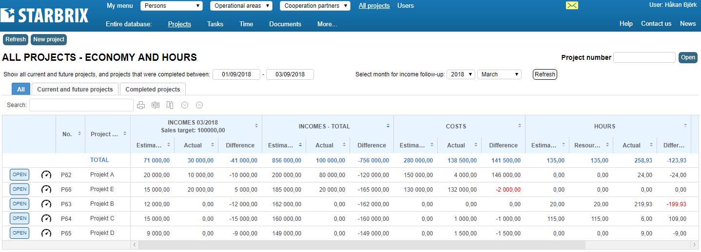Expand the Cooperation partners dropdown
The width and height of the screenshot is (701, 252).
pyautogui.click(x=315, y=6)
